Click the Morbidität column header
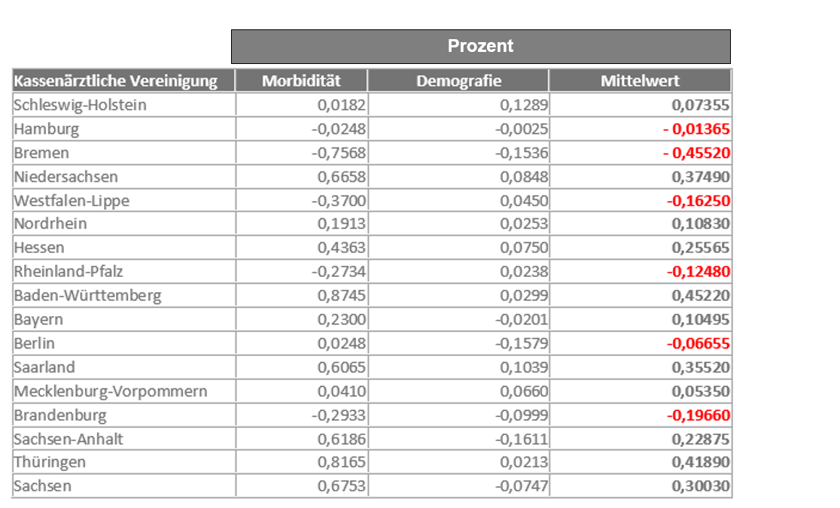840x508 pixels. 301,81
